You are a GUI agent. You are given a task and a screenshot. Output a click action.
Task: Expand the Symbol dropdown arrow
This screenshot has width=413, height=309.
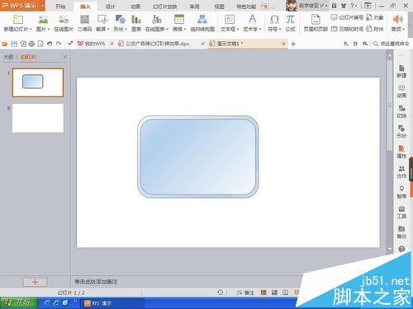(x=280, y=29)
